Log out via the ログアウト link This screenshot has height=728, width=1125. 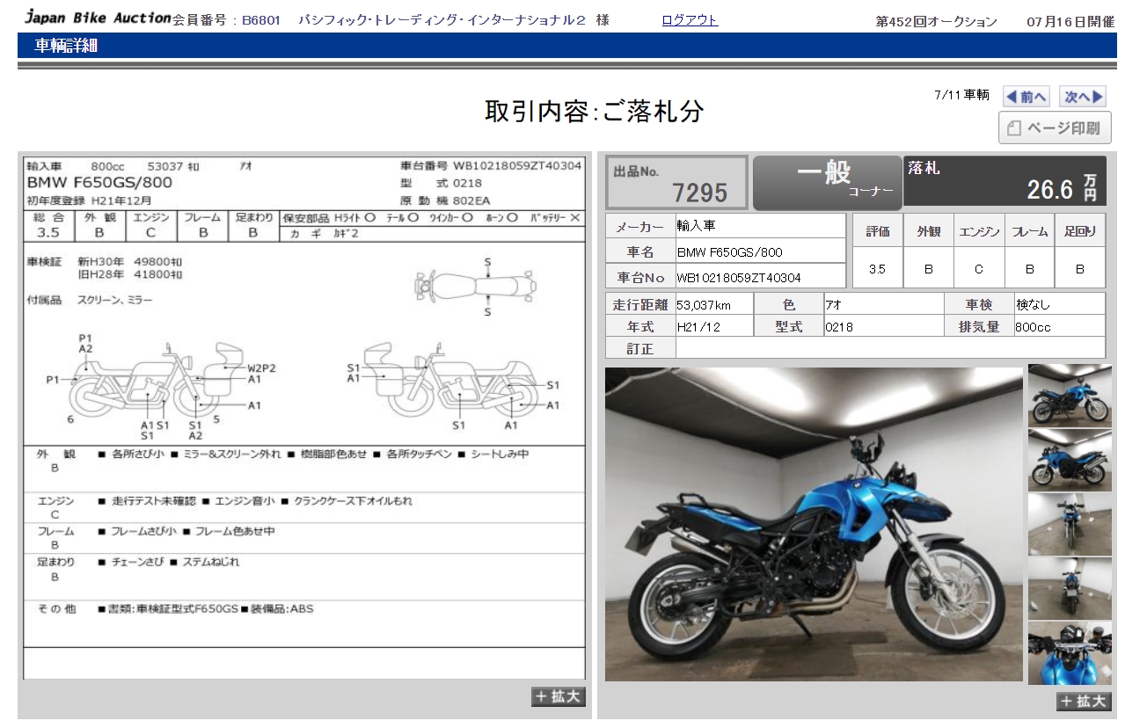[x=690, y=20]
